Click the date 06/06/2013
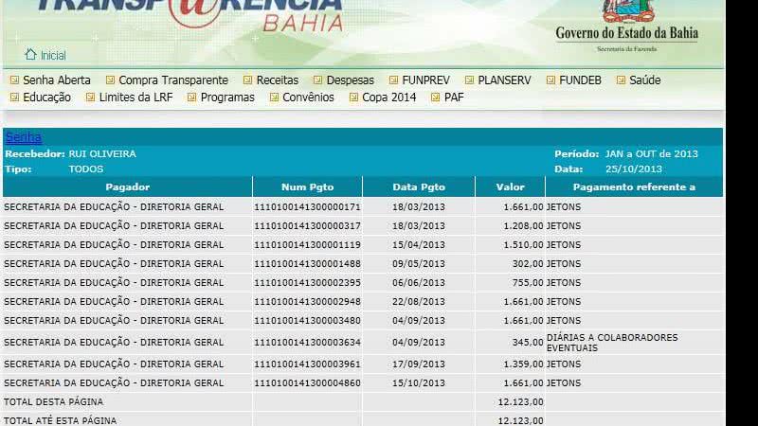This screenshot has width=758, height=426. tap(419, 282)
